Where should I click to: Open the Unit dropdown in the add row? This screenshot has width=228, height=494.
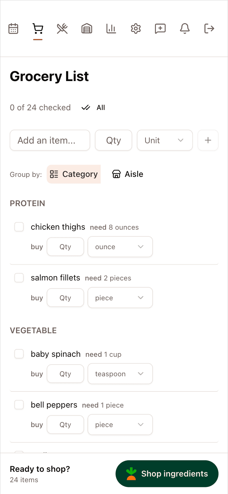[165, 140]
